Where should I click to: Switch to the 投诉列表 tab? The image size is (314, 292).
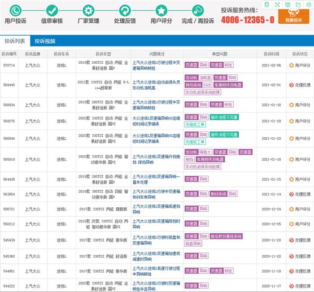point(15,41)
